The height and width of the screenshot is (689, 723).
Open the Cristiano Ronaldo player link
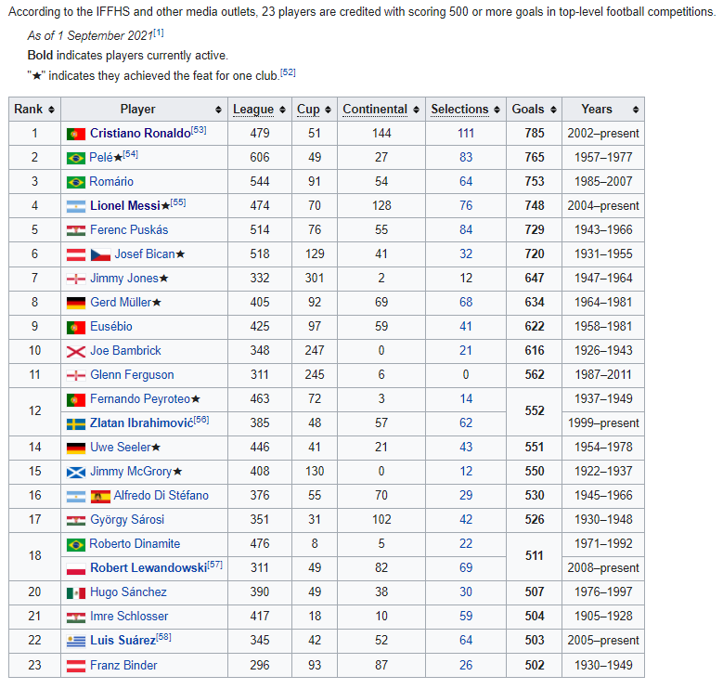pyautogui.click(x=140, y=134)
